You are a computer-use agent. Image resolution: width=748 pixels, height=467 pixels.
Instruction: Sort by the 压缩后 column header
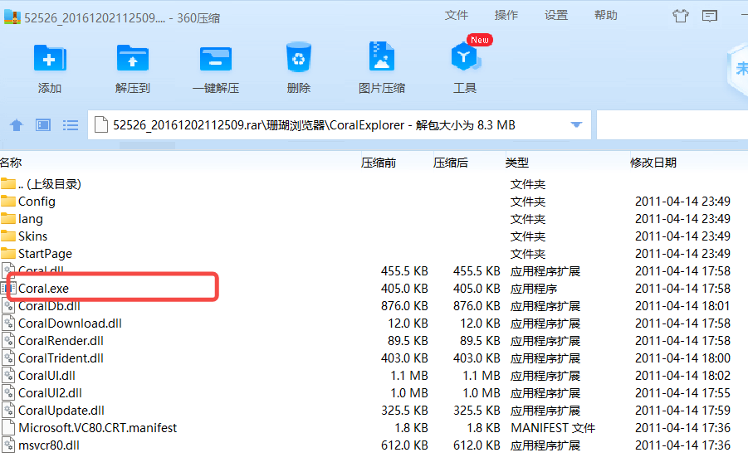450,163
